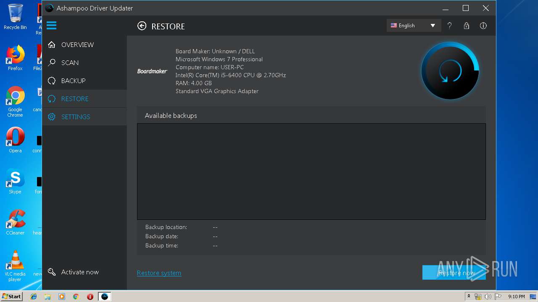
Task: Click the home icon beside Overview
Action: coord(52,44)
